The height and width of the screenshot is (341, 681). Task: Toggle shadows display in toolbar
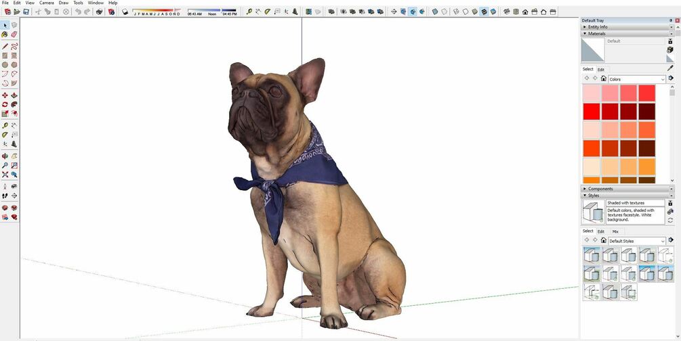(125, 12)
